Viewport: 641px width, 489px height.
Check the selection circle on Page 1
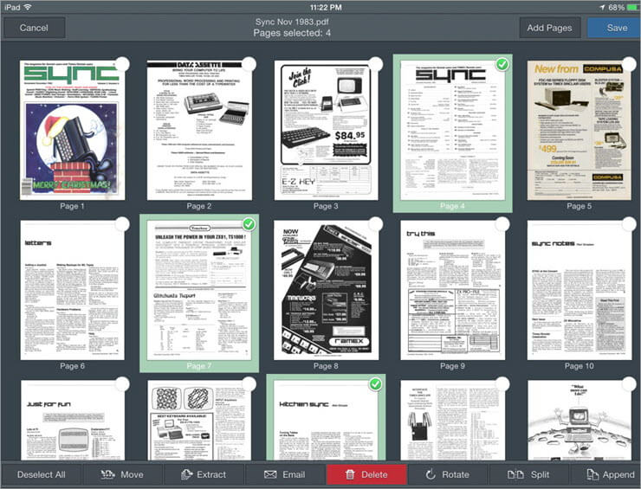pyautogui.click(x=122, y=64)
